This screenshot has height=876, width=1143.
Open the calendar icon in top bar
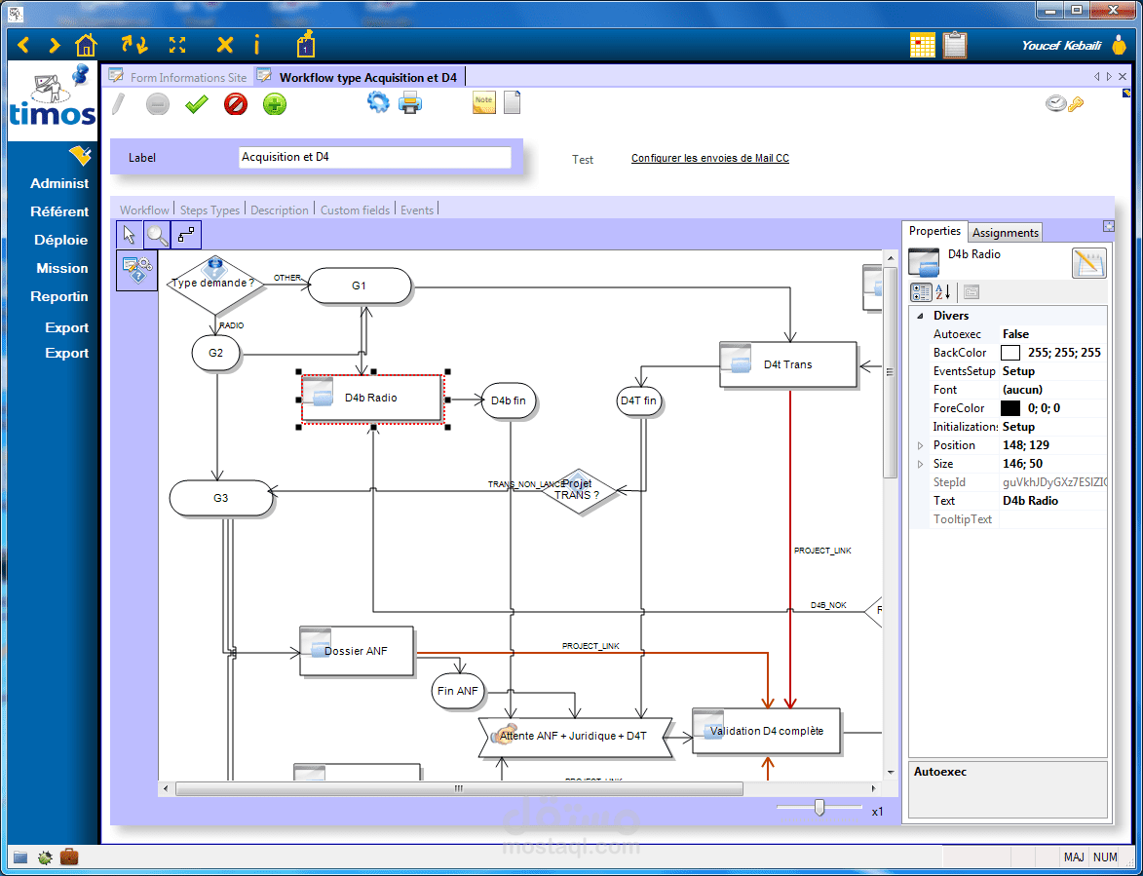[x=922, y=45]
